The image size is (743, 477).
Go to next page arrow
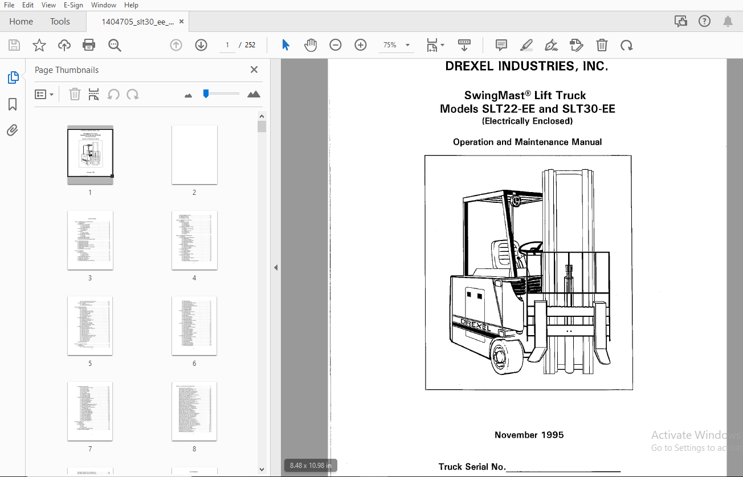click(201, 45)
